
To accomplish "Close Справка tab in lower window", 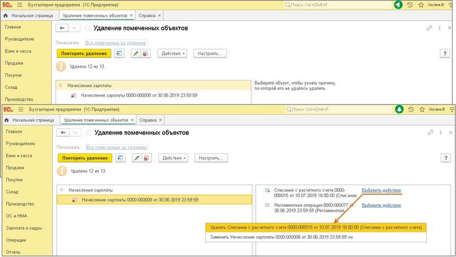I will click(160, 120).
